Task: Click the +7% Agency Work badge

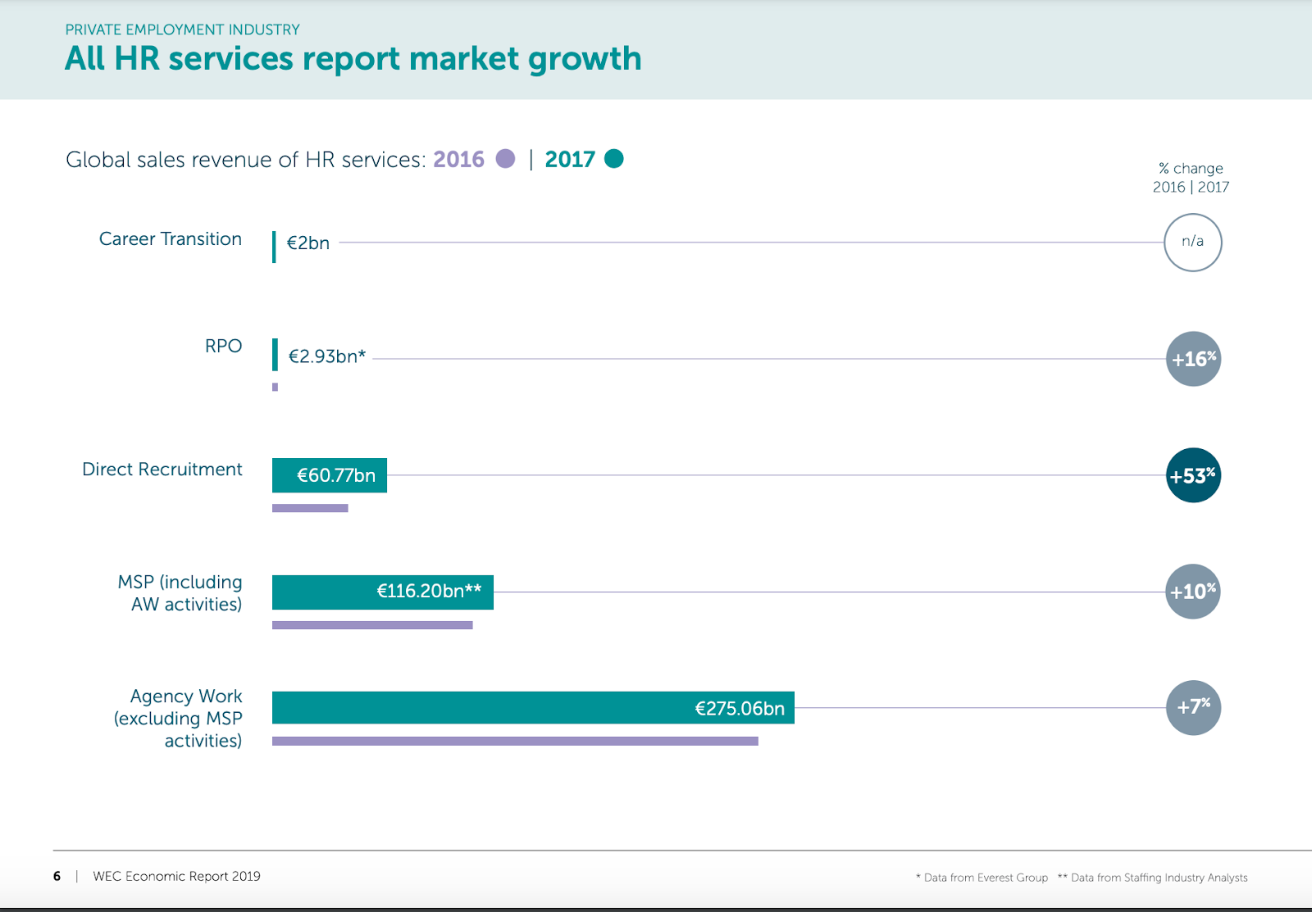Action: [x=1193, y=708]
